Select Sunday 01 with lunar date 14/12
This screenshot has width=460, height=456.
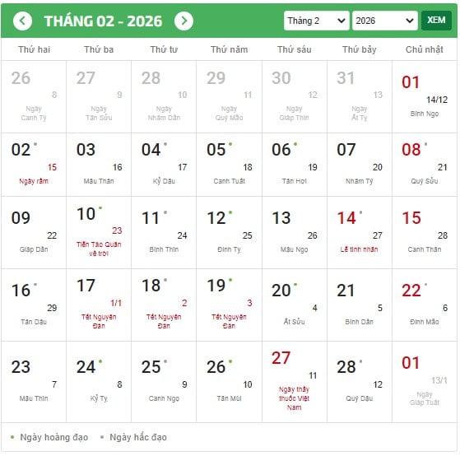425,96
